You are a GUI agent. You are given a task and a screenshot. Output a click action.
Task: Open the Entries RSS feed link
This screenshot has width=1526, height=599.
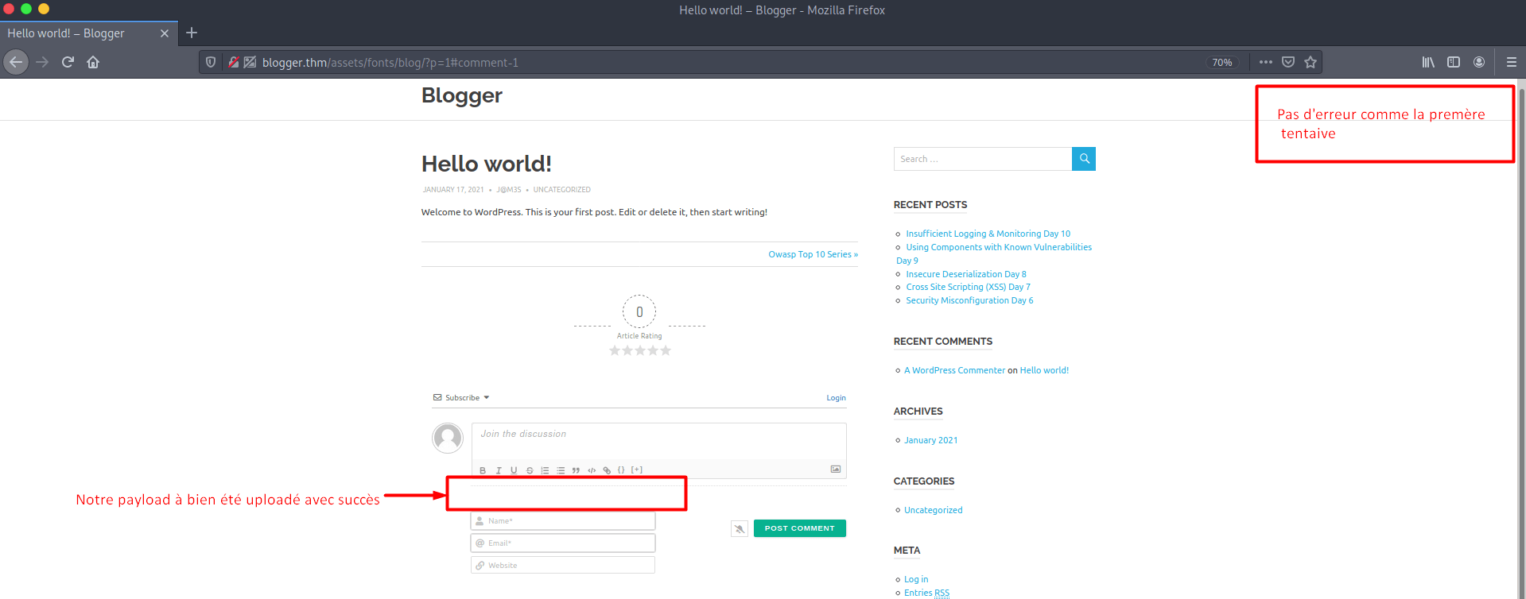click(926, 593)
